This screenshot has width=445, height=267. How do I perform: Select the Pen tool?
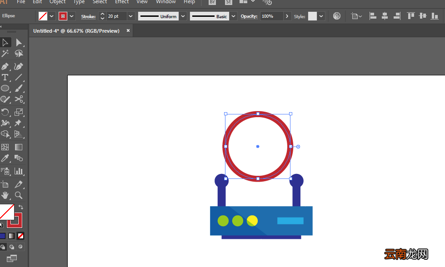[x=5, y=67]
